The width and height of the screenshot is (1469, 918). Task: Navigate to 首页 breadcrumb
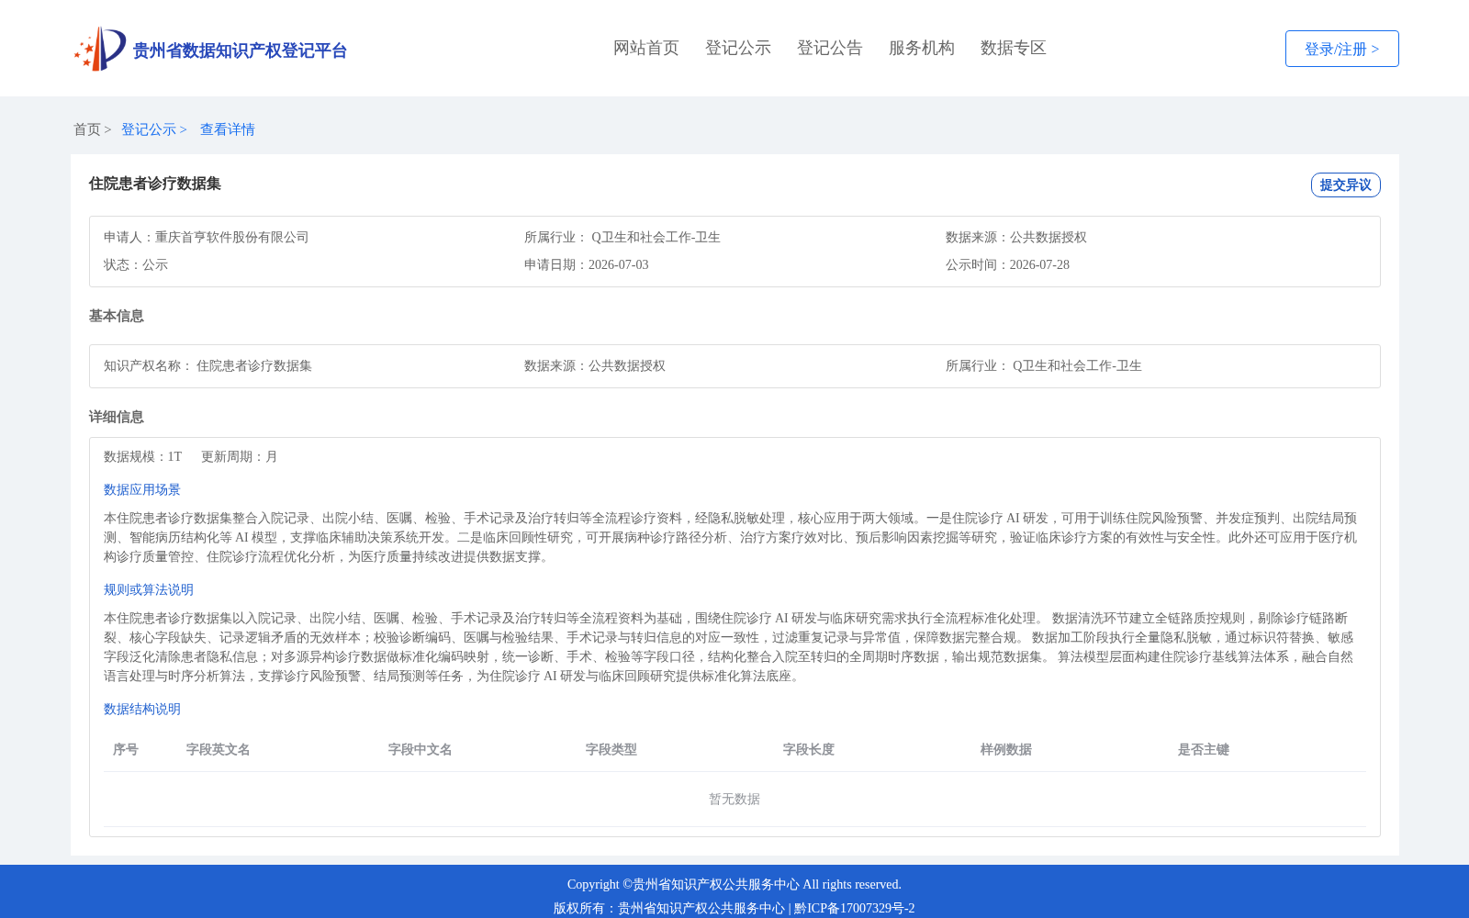87,129
